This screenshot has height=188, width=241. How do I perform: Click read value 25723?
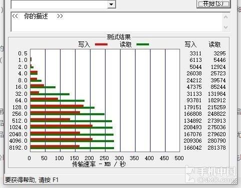pyautogui.click(x=218, y=73)
